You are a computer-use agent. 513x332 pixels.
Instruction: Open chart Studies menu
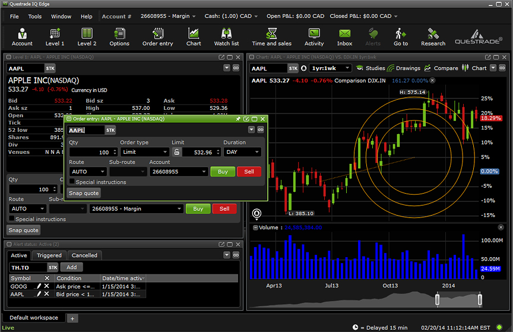point(370,68)
